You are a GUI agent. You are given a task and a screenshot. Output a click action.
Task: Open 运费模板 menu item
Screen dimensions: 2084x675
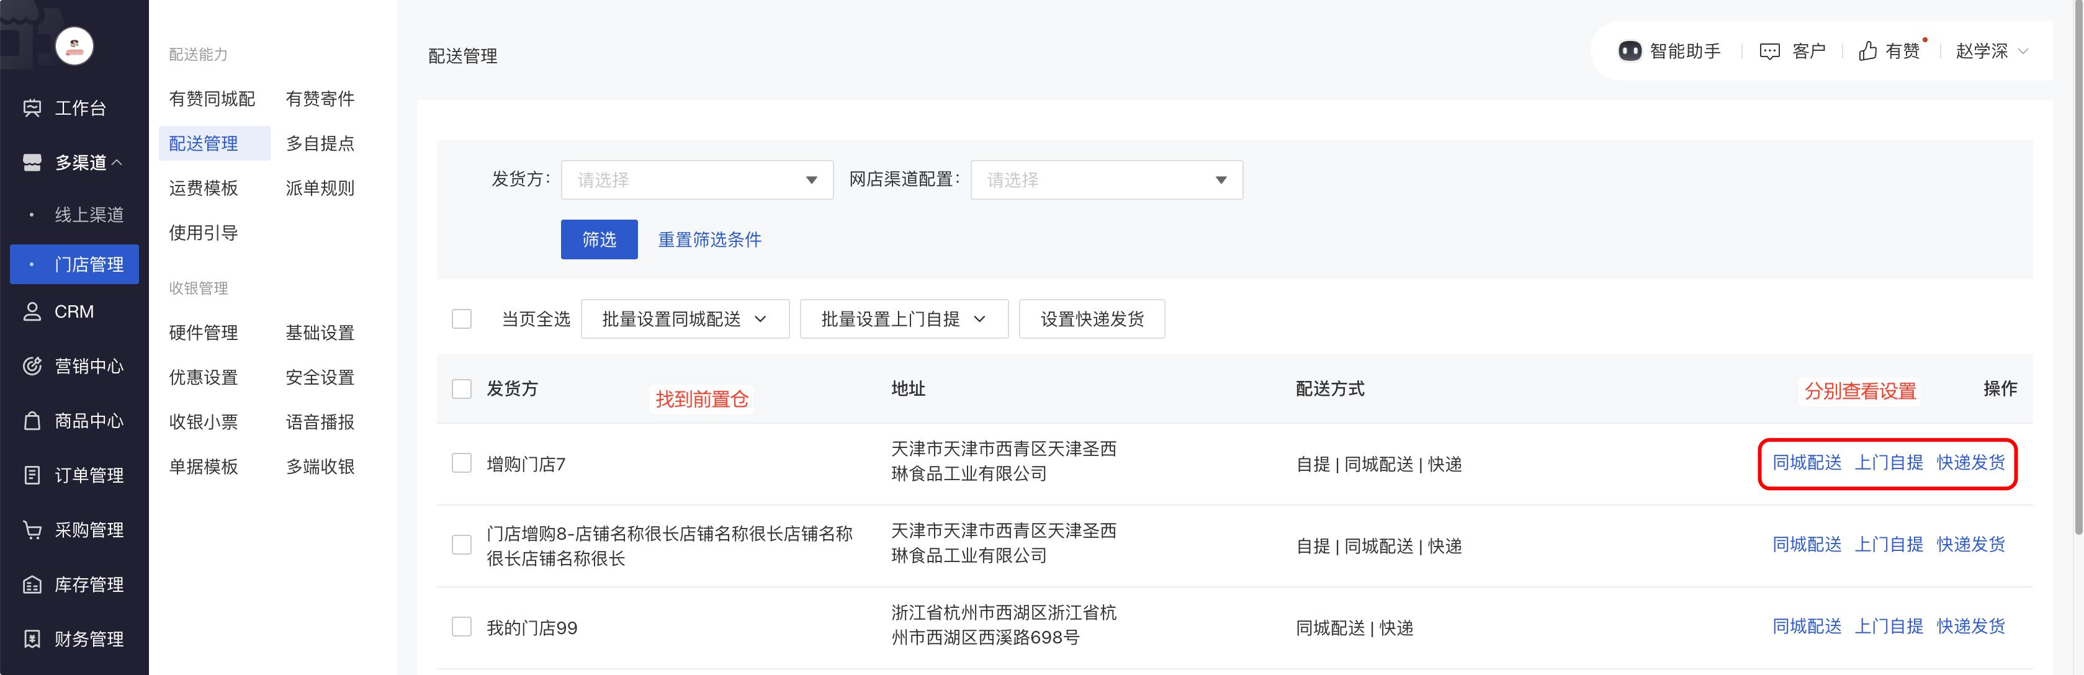[x=203, y=189]
